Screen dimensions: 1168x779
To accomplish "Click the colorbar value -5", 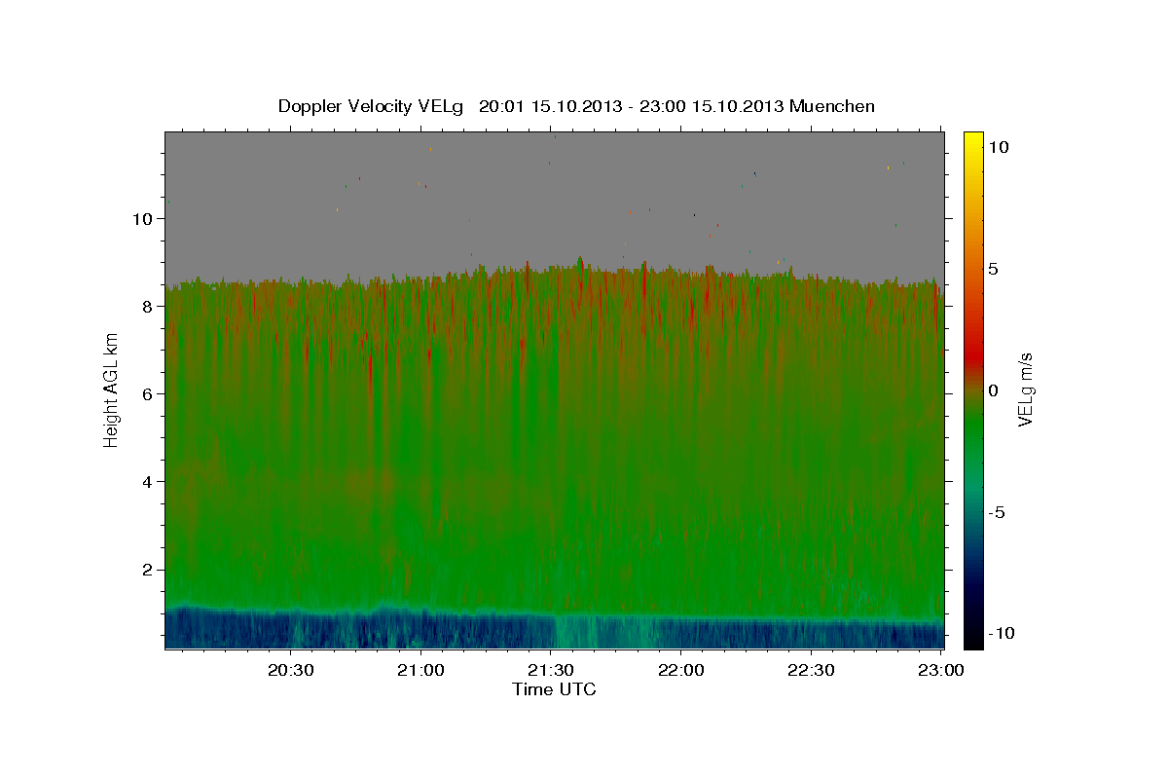I will (x=996, y=512).
